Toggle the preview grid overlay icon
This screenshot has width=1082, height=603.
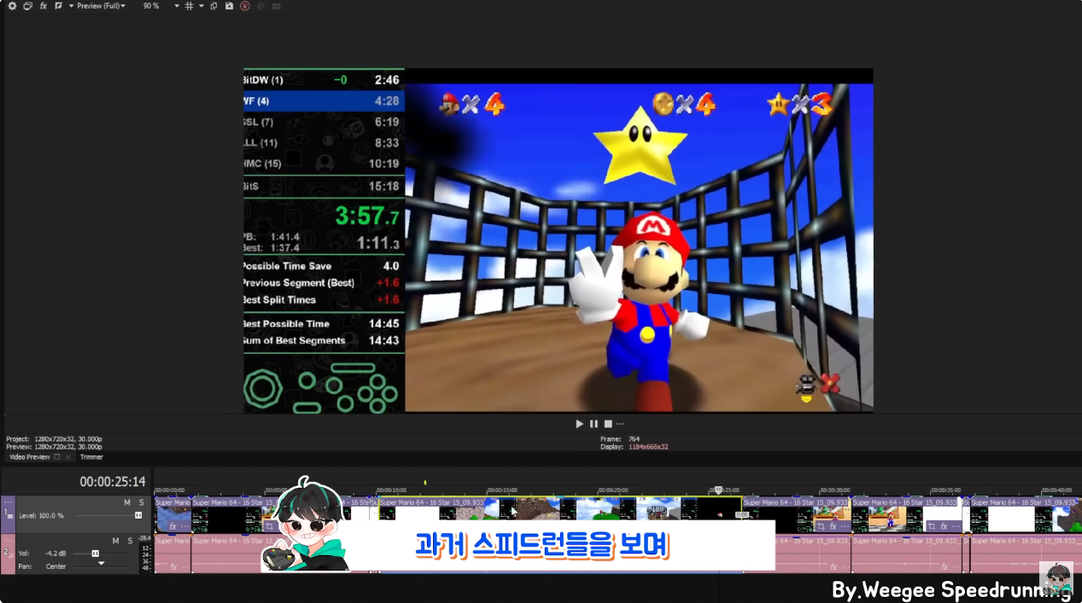coord(190,6)
